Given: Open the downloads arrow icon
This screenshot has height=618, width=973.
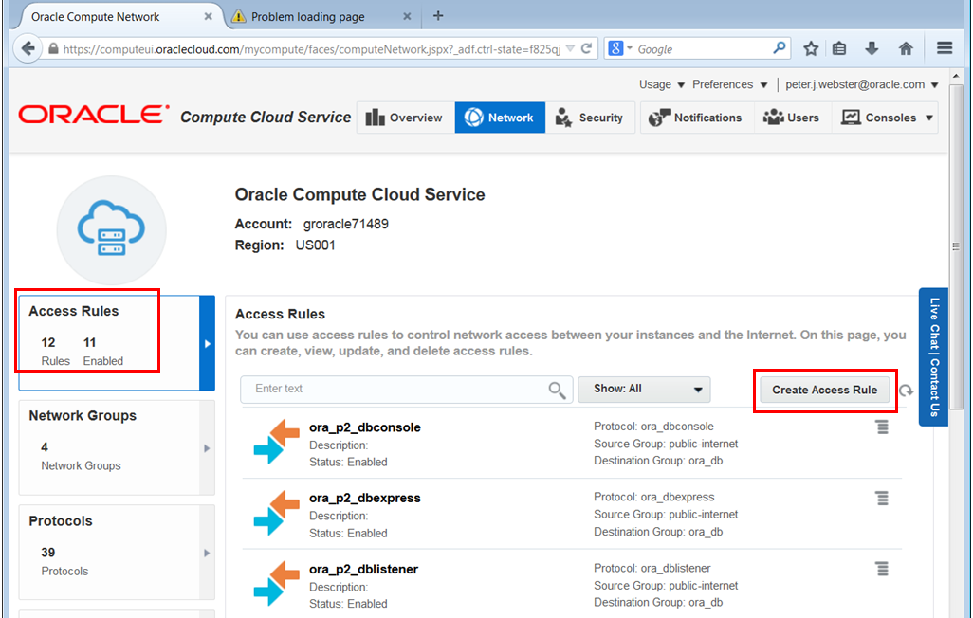Looking at the screenshot, I should coord(872,48).
